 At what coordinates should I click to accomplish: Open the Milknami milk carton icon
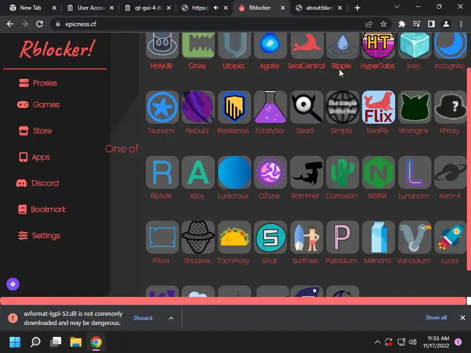pos(379,237)
